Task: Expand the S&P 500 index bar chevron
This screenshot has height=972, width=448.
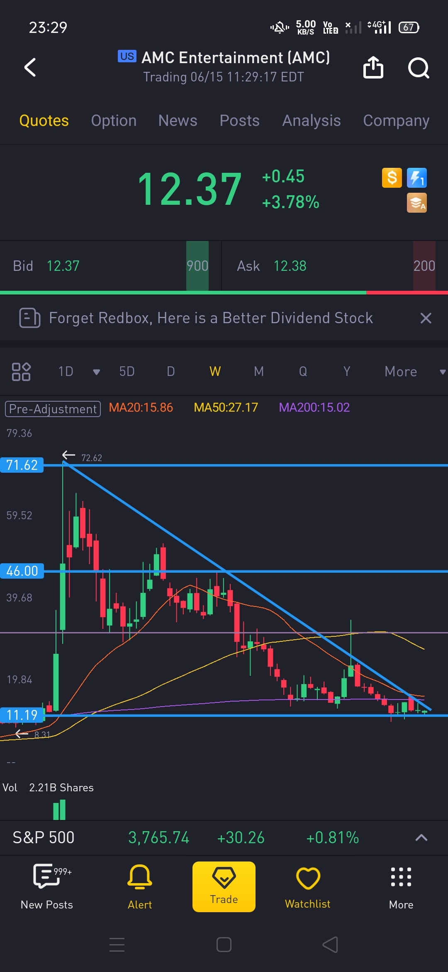Action: click(x=421, y=837)
